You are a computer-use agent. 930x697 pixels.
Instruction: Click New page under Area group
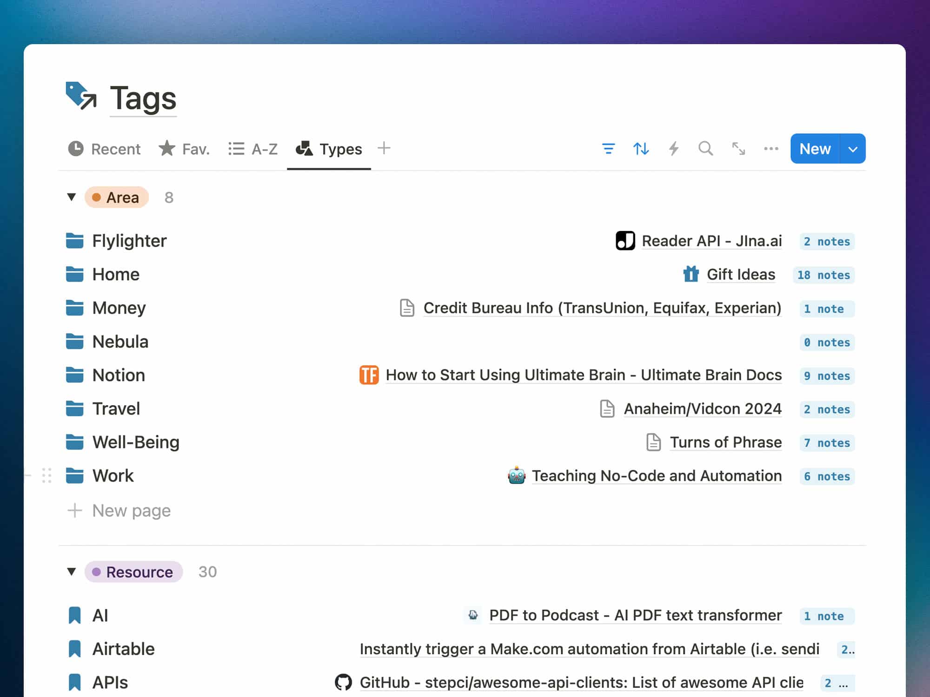pyautogui.click(x=131, y=511)
